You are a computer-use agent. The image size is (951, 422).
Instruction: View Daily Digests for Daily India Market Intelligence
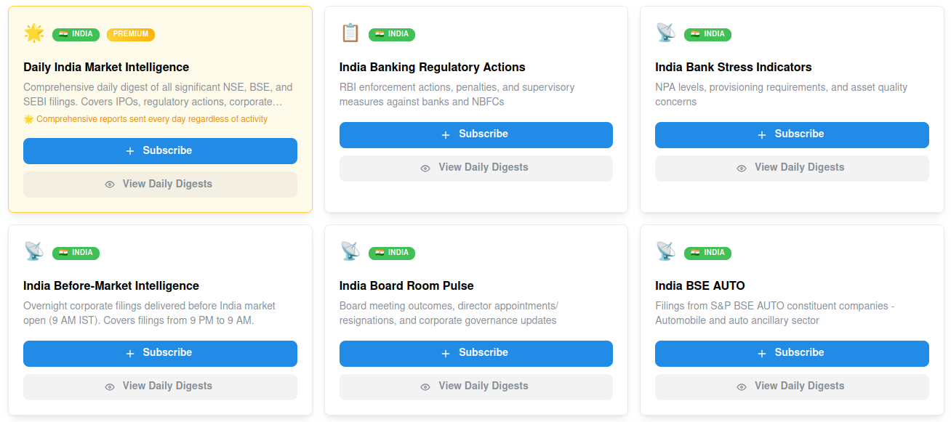point(160,184)
